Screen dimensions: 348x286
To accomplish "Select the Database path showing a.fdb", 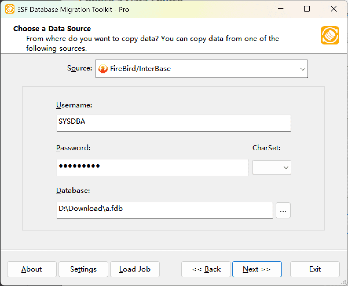I will point(164,210).
